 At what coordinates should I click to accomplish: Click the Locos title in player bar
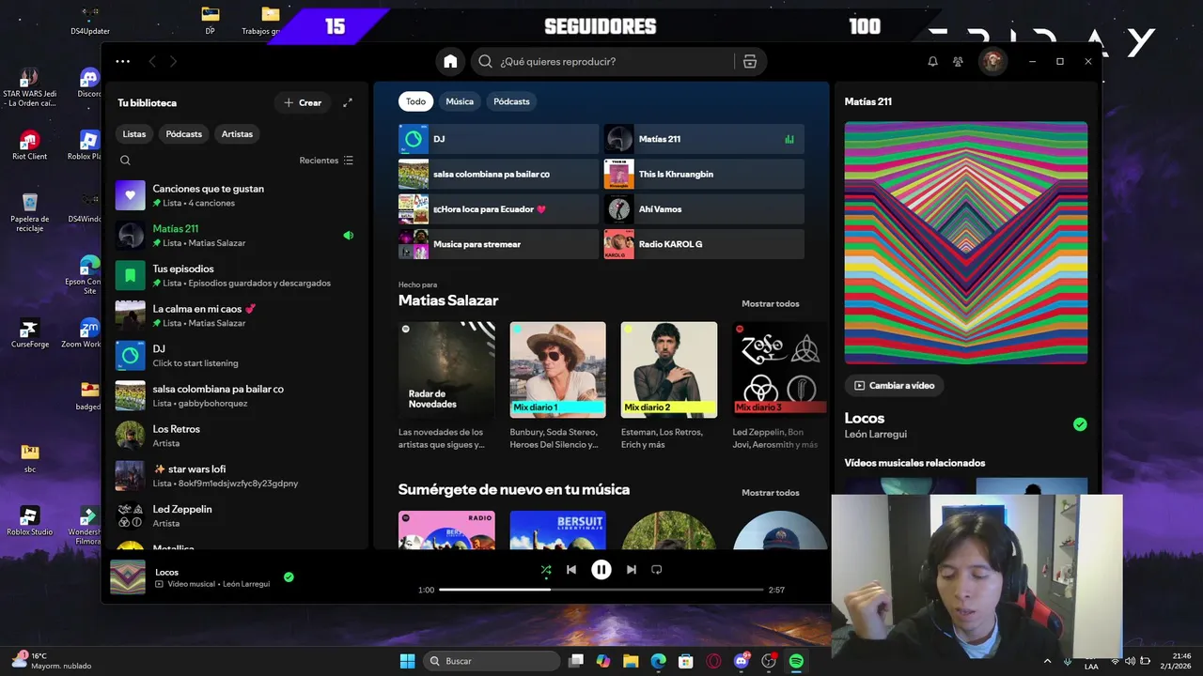point(166,572)
